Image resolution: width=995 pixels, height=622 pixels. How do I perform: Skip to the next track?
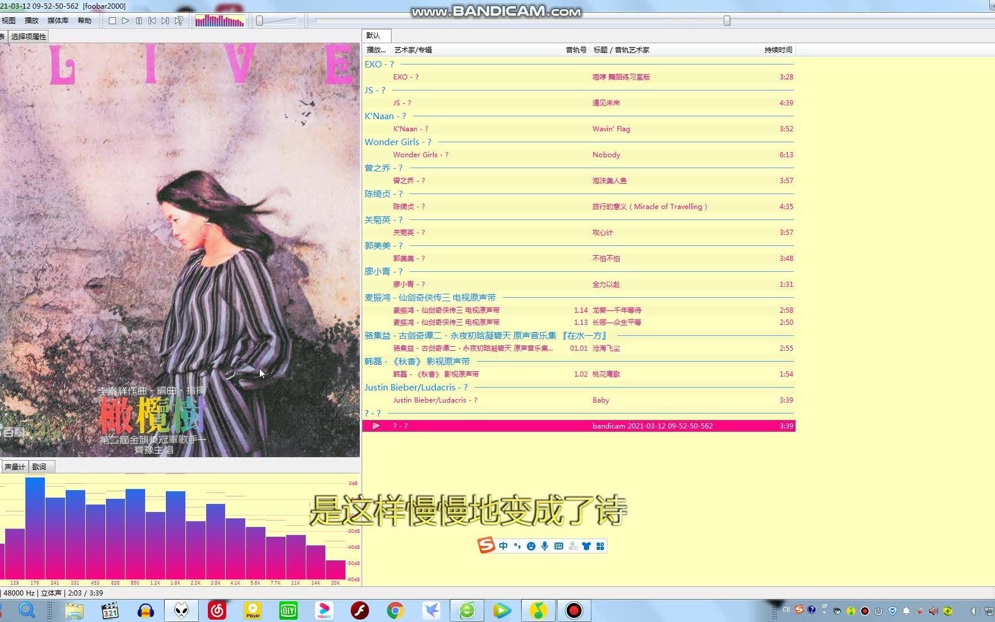165,21
